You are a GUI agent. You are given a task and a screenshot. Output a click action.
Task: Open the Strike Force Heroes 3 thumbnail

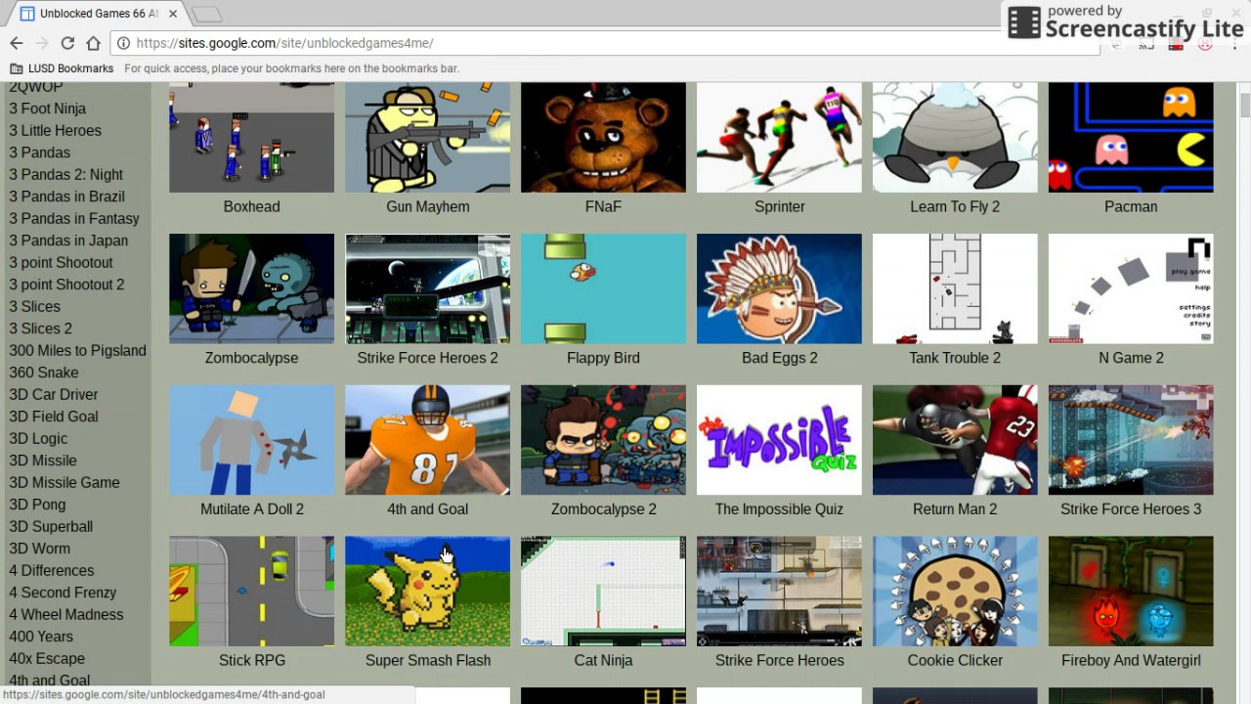[1131, 440]
